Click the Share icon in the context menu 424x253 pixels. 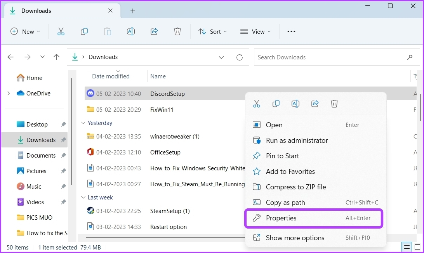315,104
